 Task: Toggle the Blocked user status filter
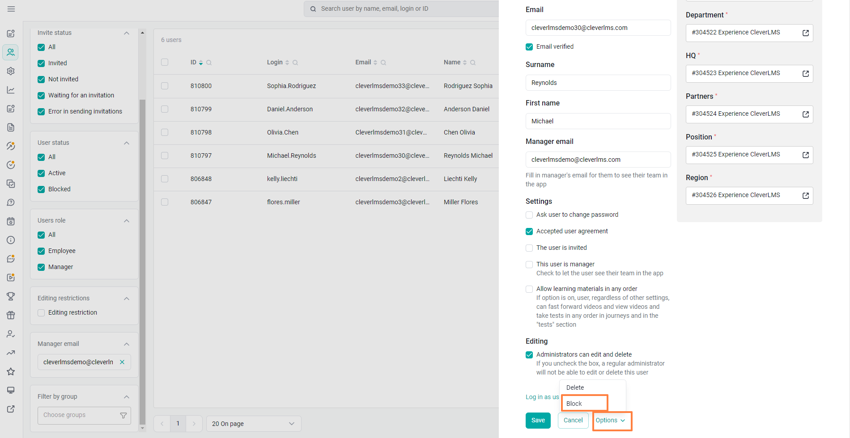[41, 190]
